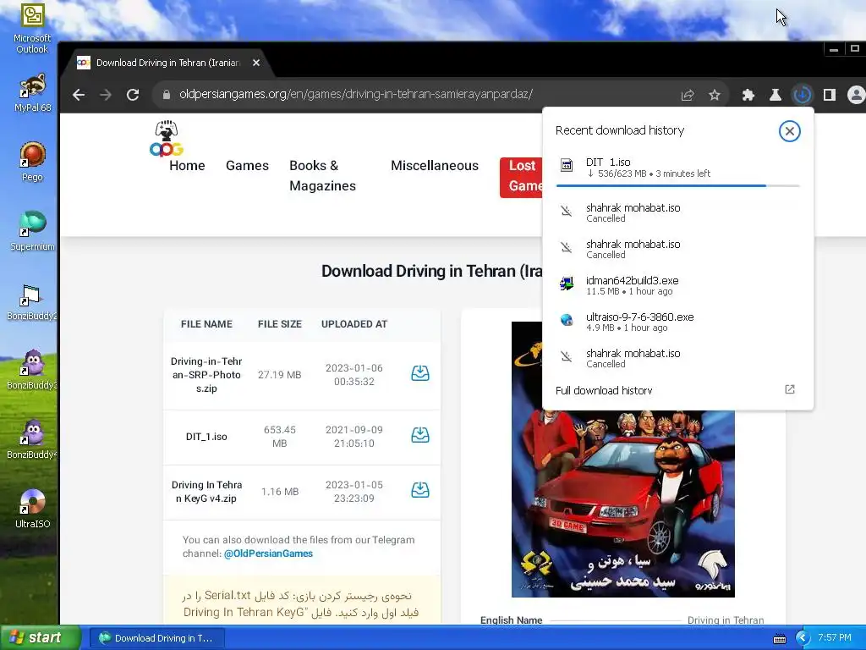
Task: Launch Pego desktop shortcut
Action: [x=32, y=162]
